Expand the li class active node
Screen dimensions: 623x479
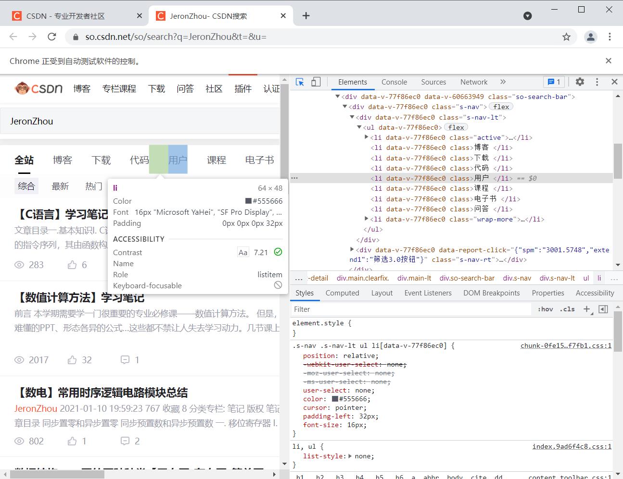pyautogui.click(x=367, y=137)
